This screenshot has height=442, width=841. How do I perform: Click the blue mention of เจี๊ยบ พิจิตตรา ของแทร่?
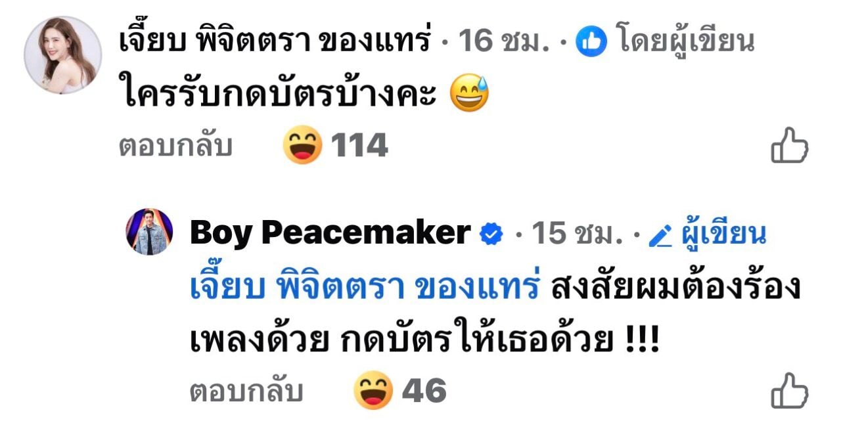coord(365,288)
